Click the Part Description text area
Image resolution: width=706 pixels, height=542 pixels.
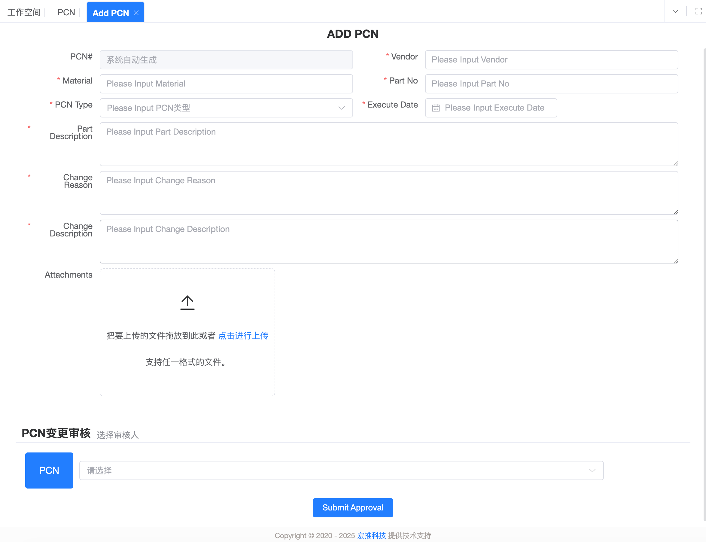pos(389,144)
